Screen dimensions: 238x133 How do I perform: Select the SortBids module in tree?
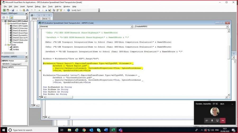point(15,50)
